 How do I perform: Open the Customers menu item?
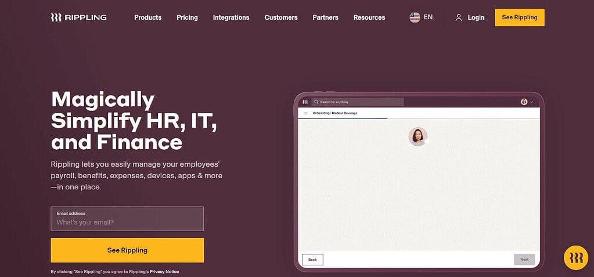click(281, 17)
